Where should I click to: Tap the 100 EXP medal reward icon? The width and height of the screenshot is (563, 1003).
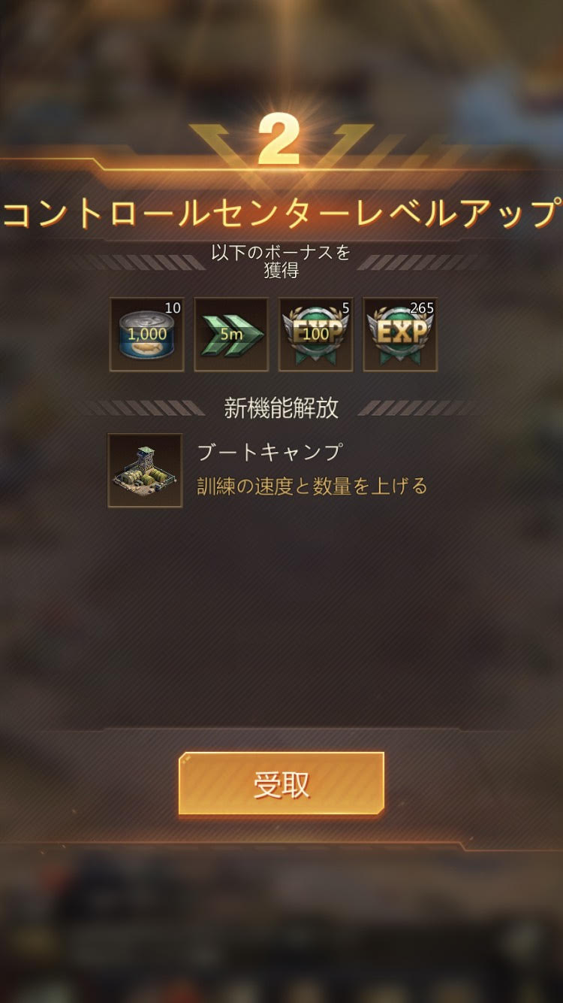[x=315, y=335]
